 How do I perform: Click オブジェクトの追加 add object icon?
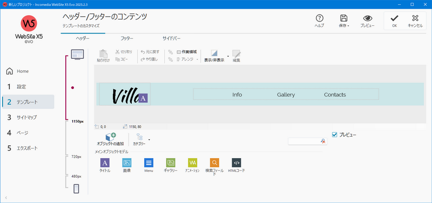[110, 139]
